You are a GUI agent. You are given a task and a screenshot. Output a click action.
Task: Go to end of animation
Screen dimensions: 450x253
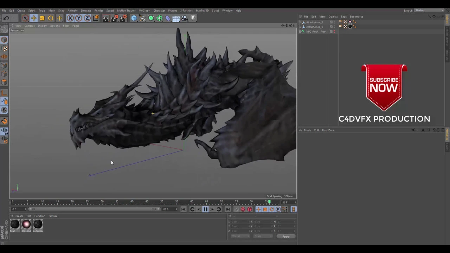point(227,209)
